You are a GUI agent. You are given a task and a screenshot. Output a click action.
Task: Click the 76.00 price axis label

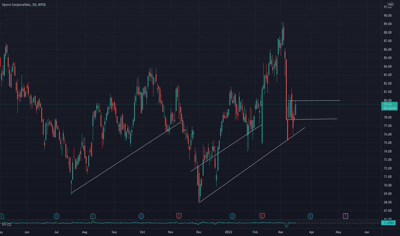pyautogui.click(x=388, y=134)
